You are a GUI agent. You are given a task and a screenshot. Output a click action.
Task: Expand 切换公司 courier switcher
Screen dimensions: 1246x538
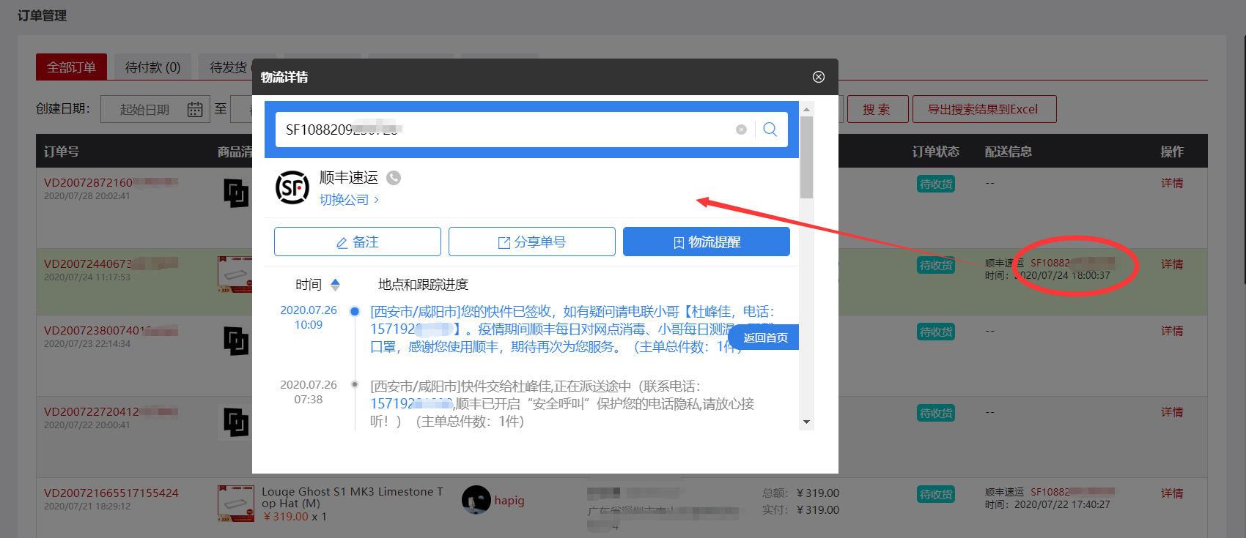349,200
